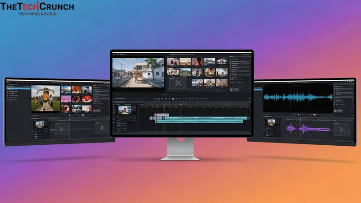Viewport: 361px width, 203px height.
Task: Select the upper teal clip on center monitor's timeline
Action: (x=206, y=118)
